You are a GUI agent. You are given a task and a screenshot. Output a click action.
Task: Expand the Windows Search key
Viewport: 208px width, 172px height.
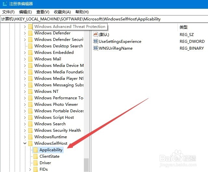click(25, 124)
